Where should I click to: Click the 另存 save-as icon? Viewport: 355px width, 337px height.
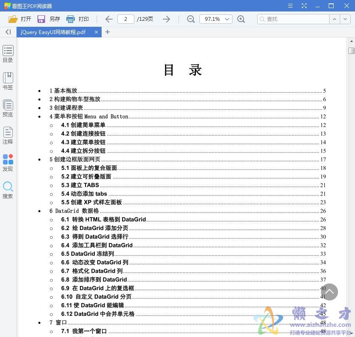pos(41,19)
